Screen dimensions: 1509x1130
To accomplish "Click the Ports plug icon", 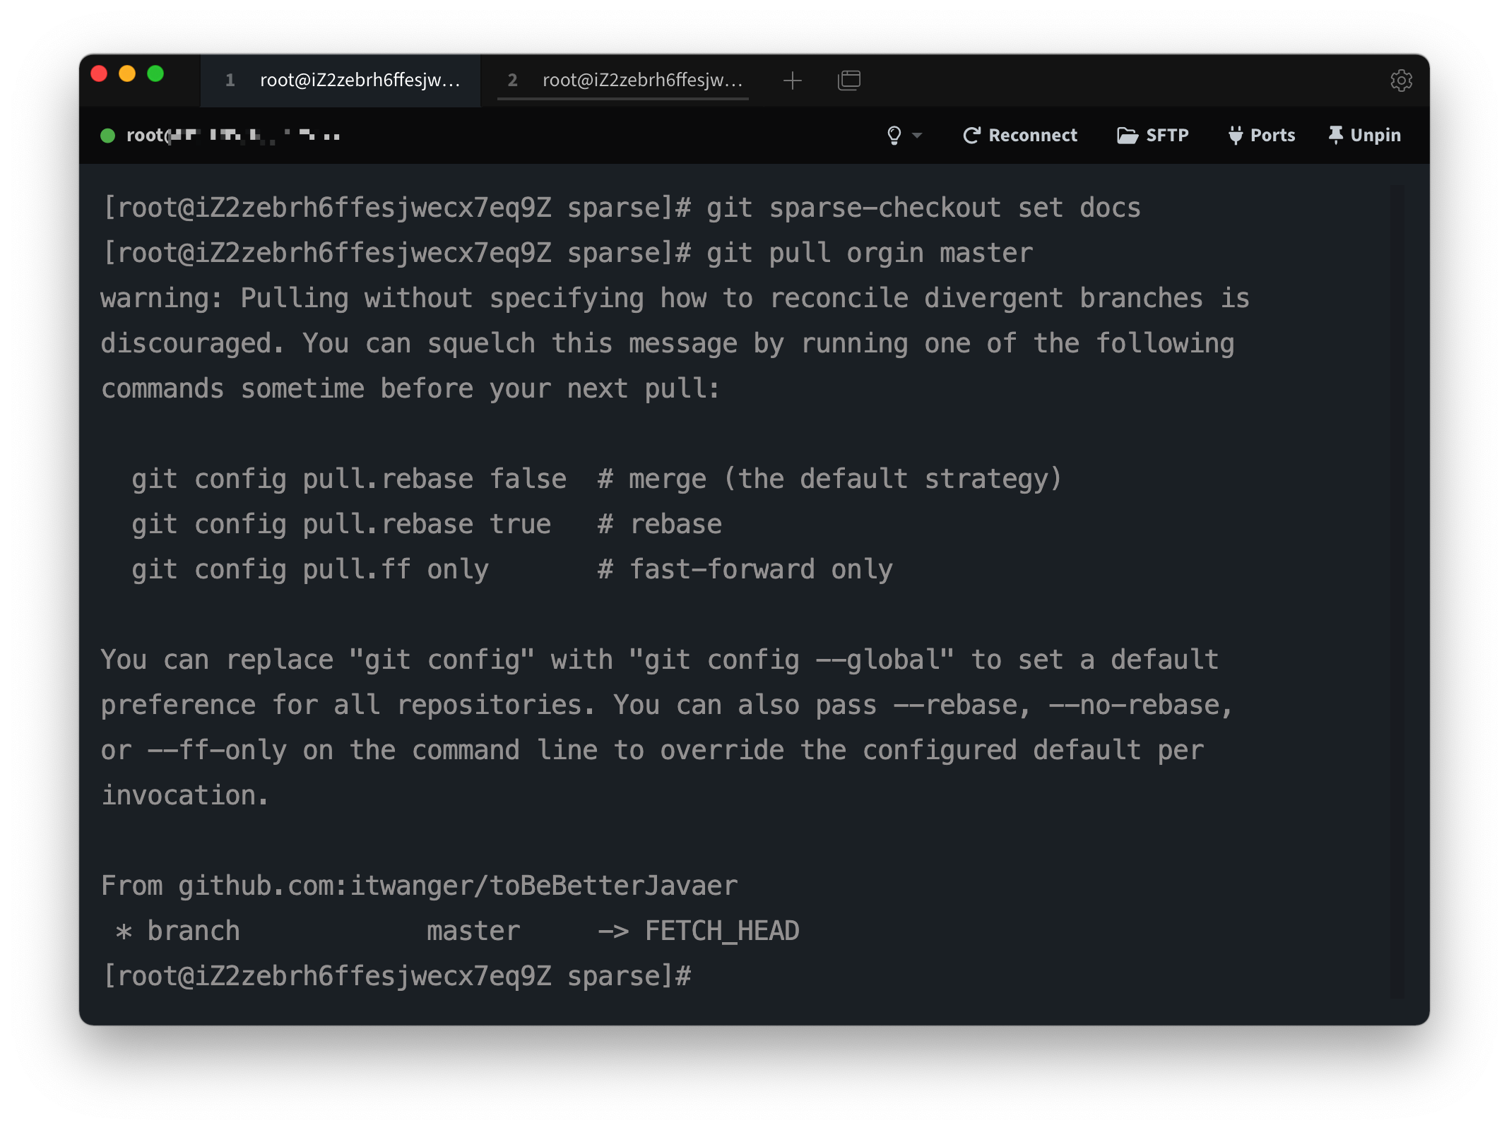I will [1235, 135].
